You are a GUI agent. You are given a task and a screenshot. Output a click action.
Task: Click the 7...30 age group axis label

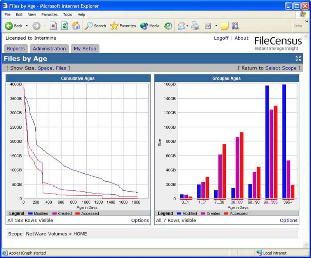click(x=219, y=202)
